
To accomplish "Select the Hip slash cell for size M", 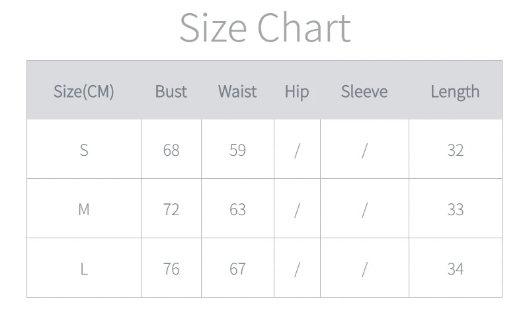I will 297,209.
